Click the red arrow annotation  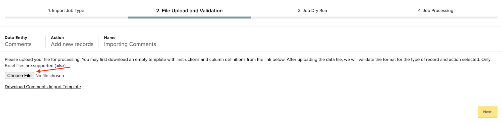(x=53, y=70)
